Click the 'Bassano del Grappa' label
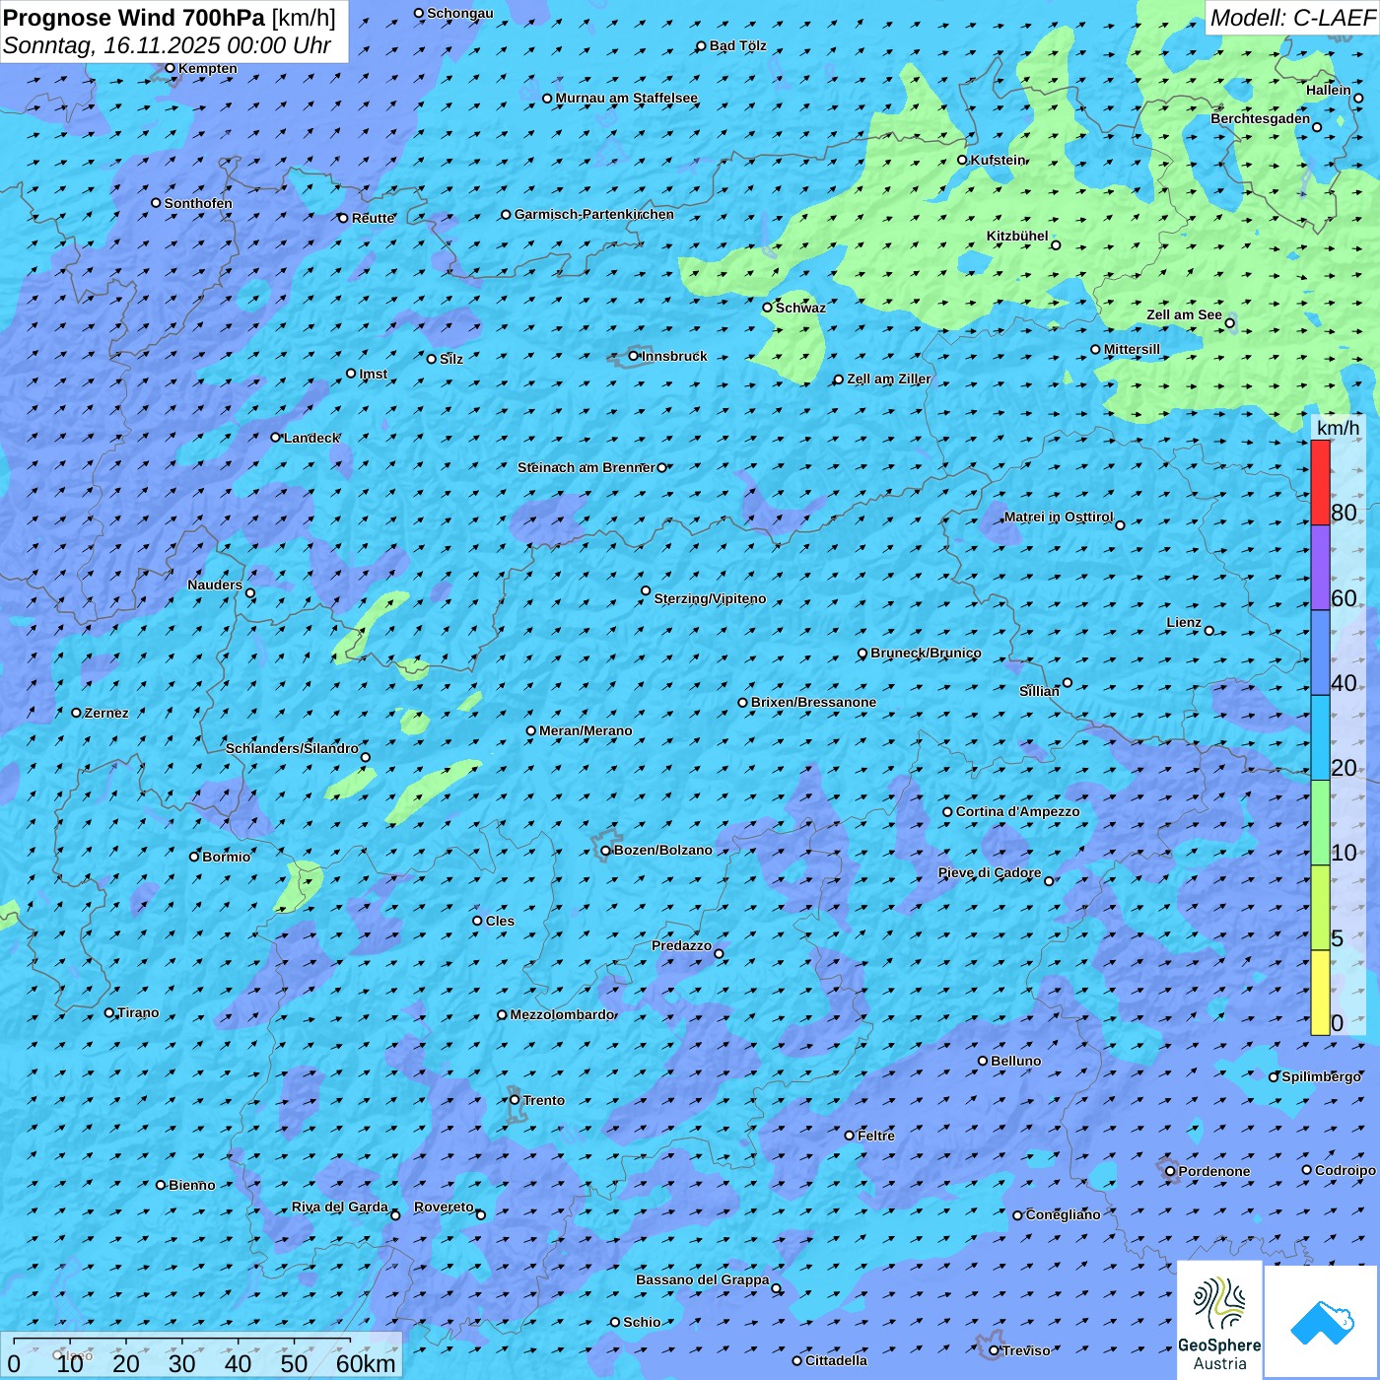Viewport: 1380px width, 1380px height. point(703,1279)
